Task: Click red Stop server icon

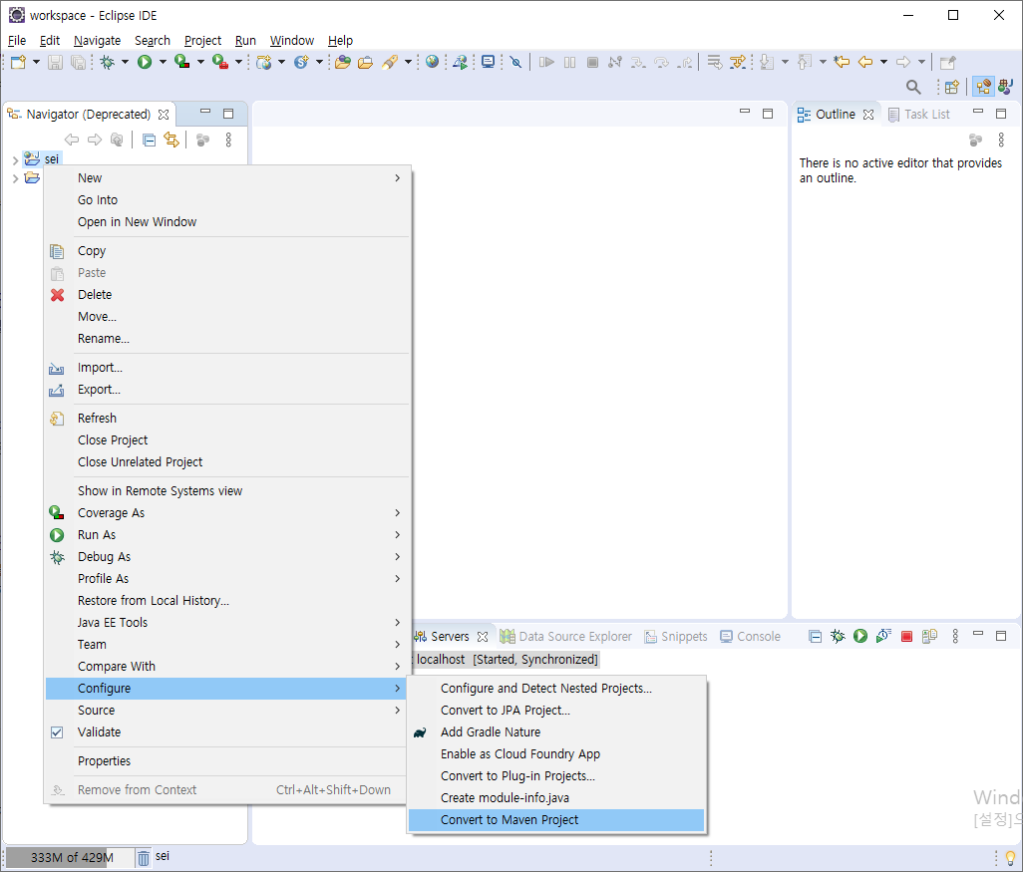Action: coord(907,637)
